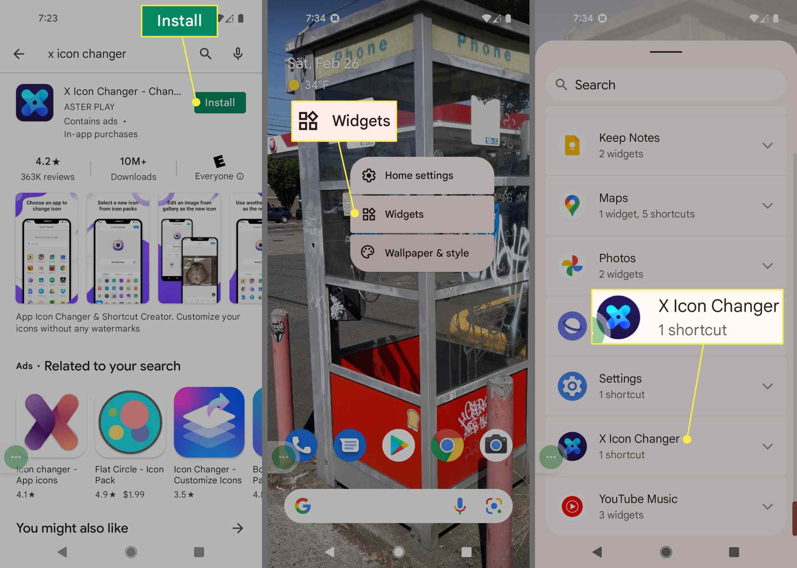Tap the widget Search field
Screen dimensions: 797x568
(666, 85)
